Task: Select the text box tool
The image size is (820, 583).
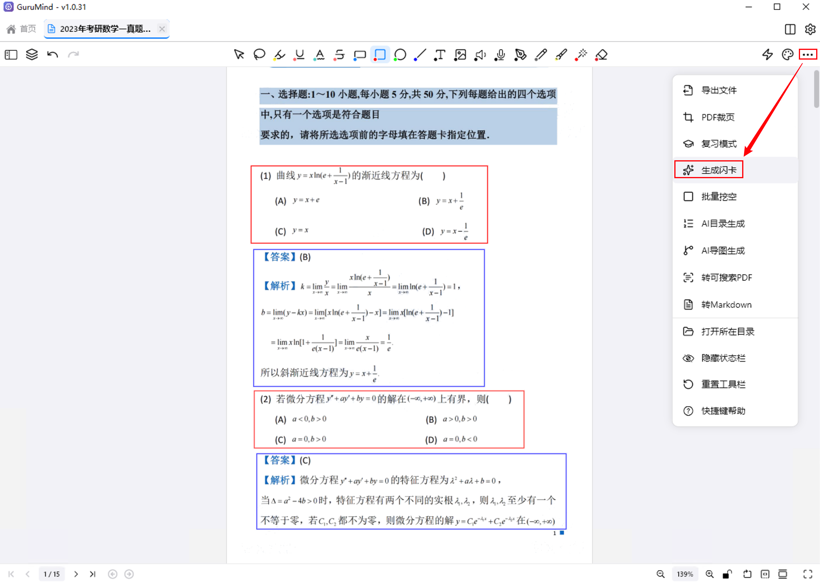Action: [440, 55]
